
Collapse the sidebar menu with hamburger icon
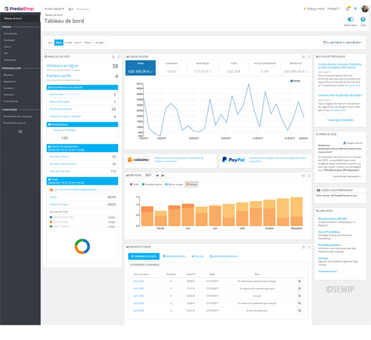(21, 132)
